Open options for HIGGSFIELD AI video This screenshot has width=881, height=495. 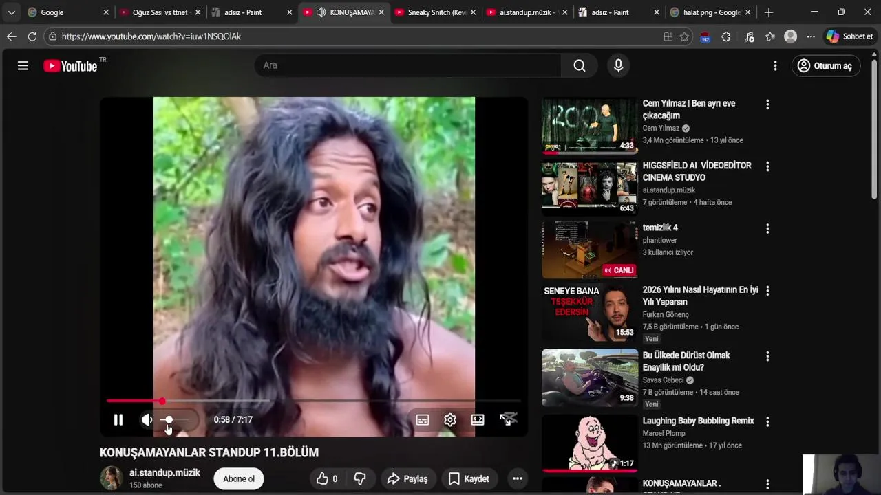tap(767, 166)
